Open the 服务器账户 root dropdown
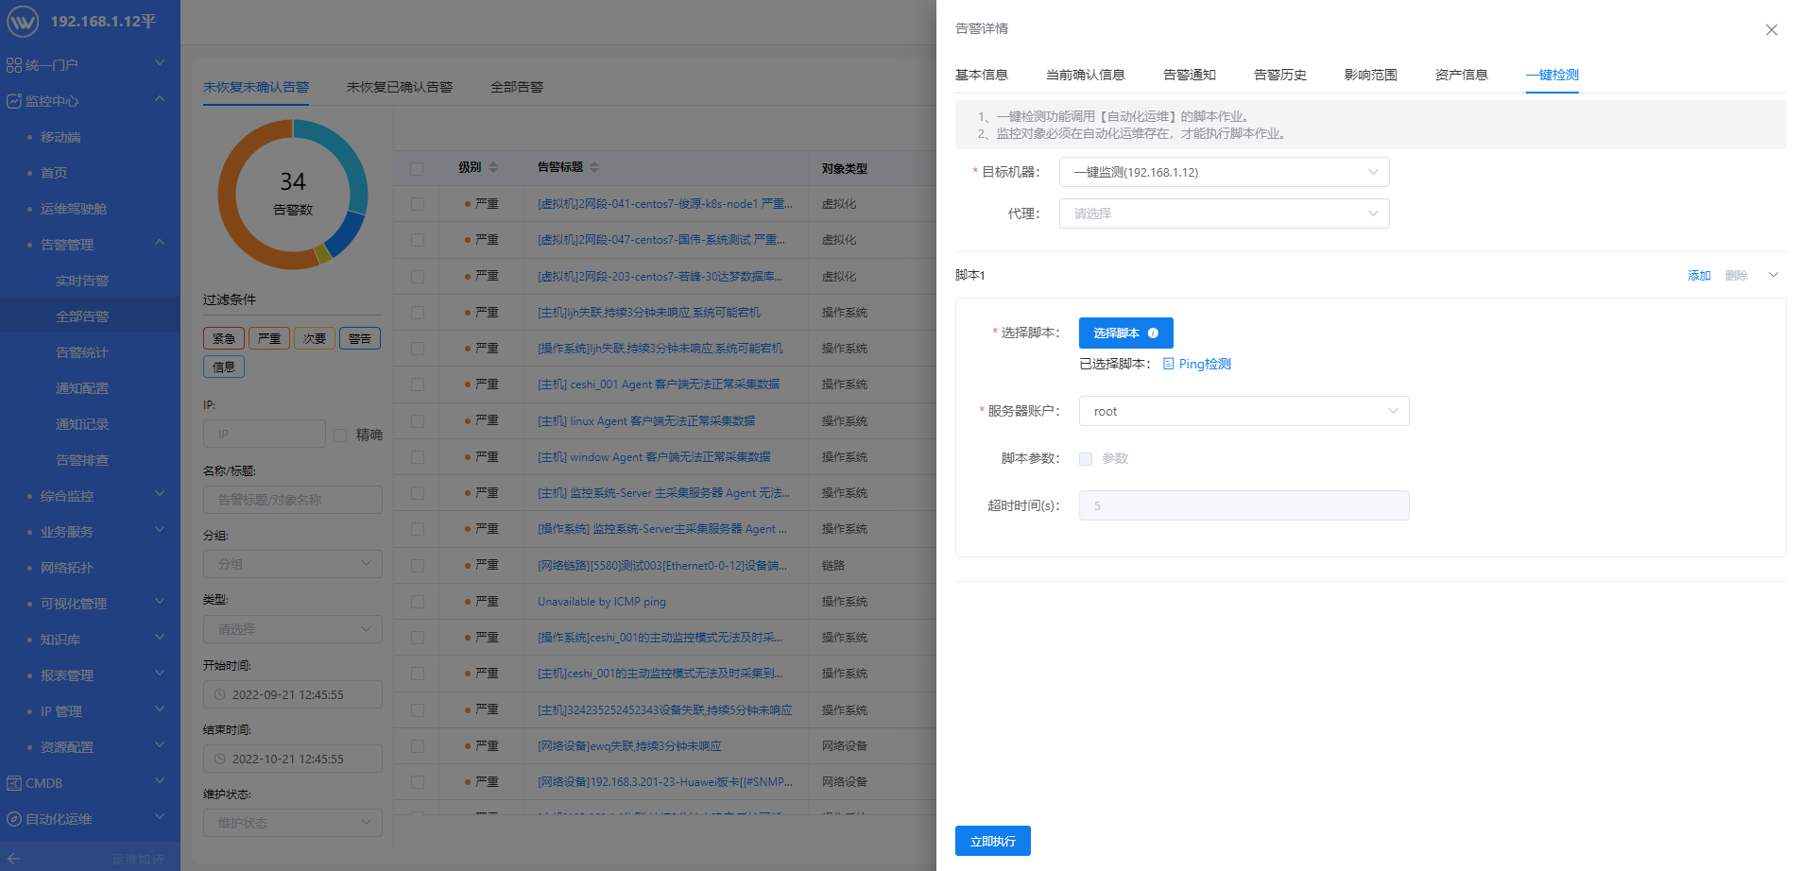Screen dimensions: 1801x871 tap(1244, 411)
